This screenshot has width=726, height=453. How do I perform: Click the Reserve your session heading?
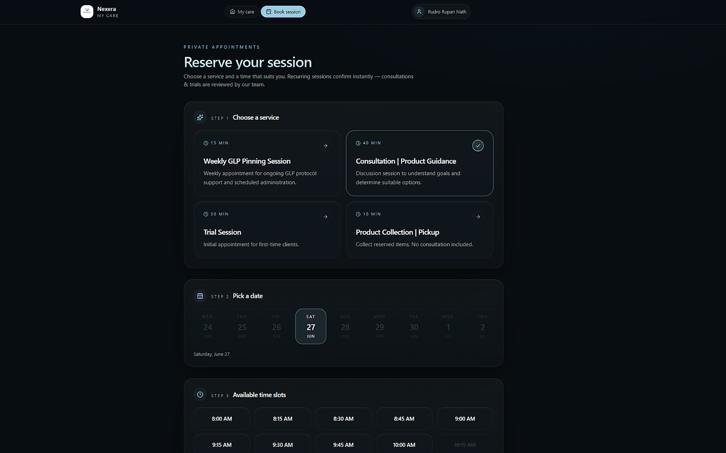248,62
